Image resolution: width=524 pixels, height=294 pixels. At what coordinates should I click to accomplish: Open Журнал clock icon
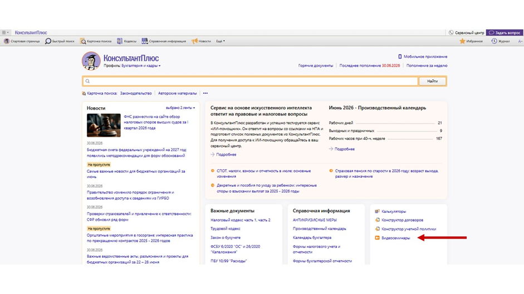click(494, 41)
